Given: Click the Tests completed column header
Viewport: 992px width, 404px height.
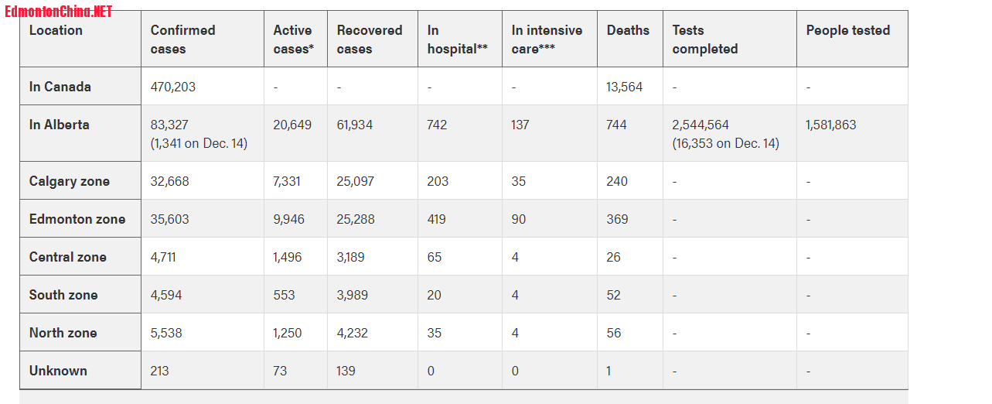Looking at the screenshot, I should pos(704,39).
